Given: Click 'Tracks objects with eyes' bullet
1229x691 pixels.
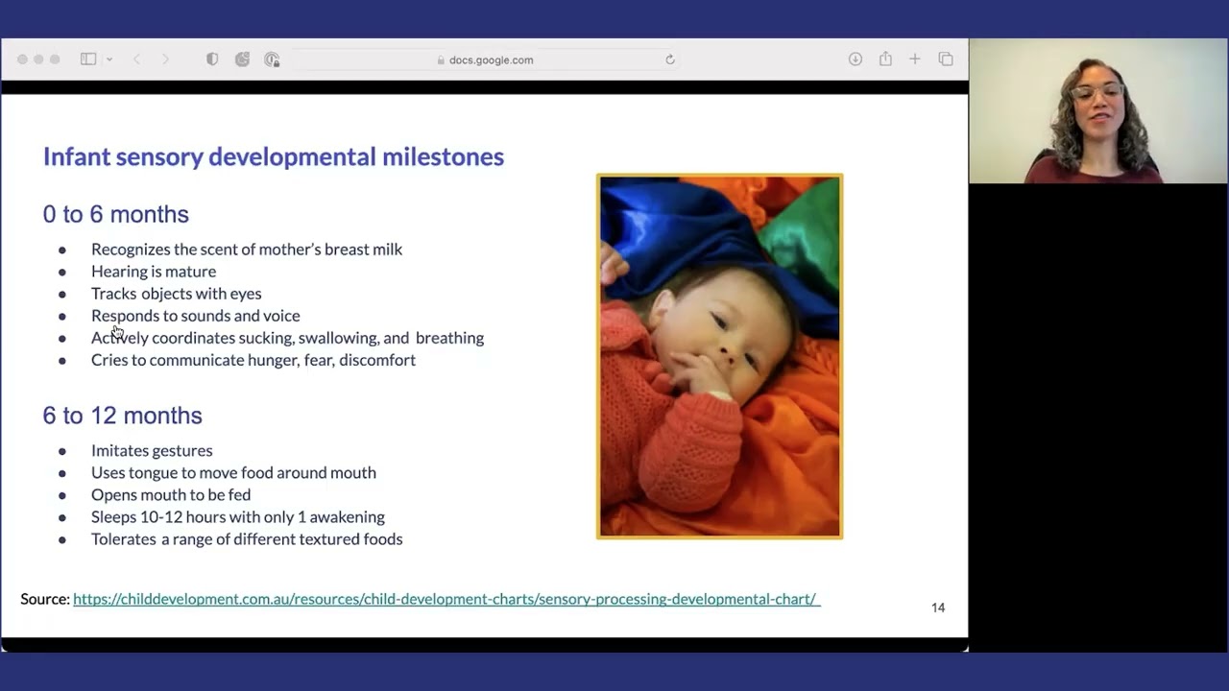Looking at the screenshot, I should [x=177, y=294].
